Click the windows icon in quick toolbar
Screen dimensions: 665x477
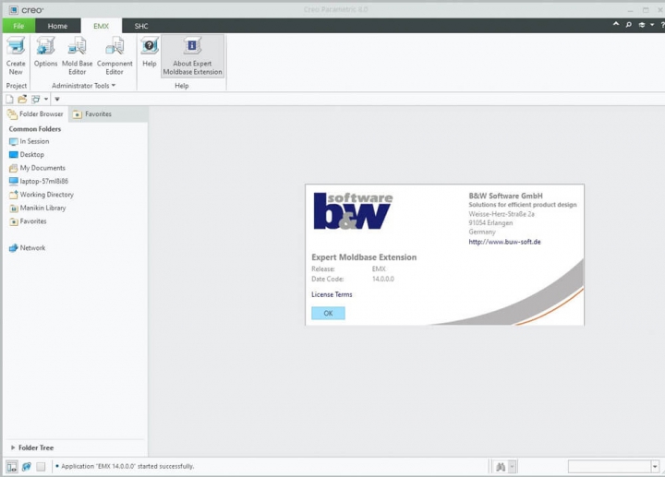(x=36, y=99)
